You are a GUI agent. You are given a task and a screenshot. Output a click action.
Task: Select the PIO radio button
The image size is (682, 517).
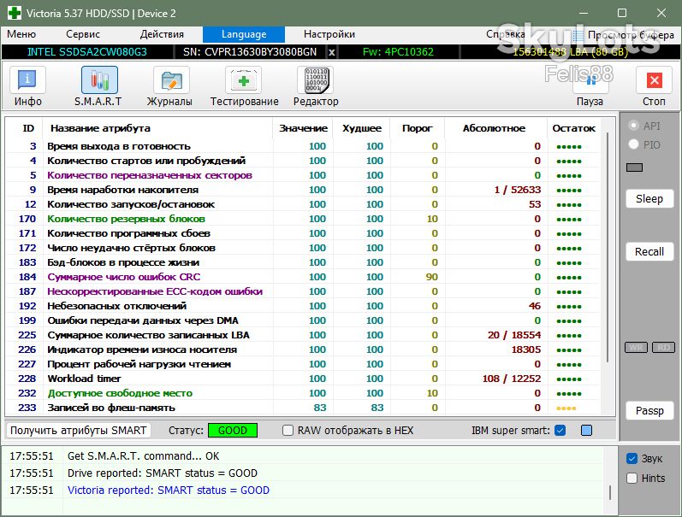click(x=634, y=144)
